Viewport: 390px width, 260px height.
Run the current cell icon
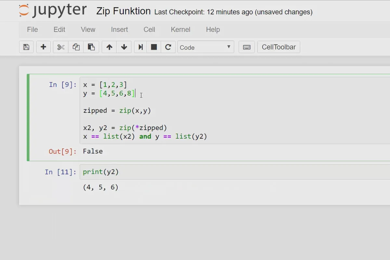coord(141,47)
